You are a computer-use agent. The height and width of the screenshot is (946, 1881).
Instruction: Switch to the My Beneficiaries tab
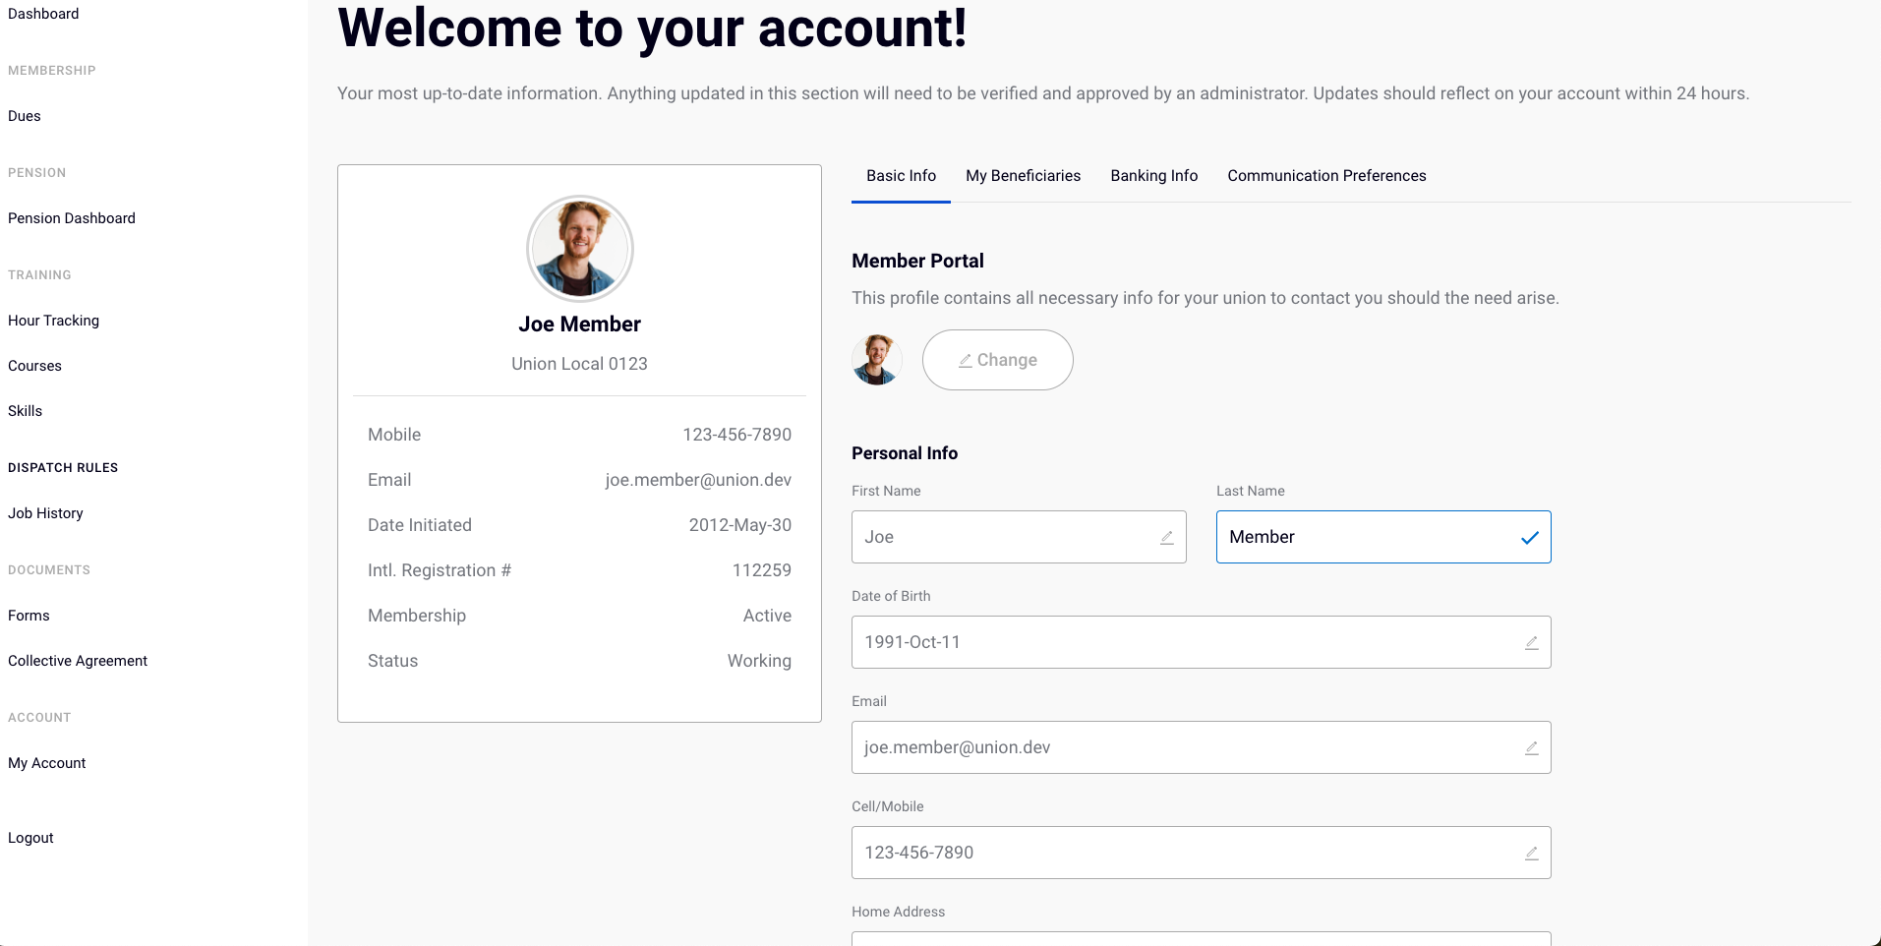[1023, 175]
